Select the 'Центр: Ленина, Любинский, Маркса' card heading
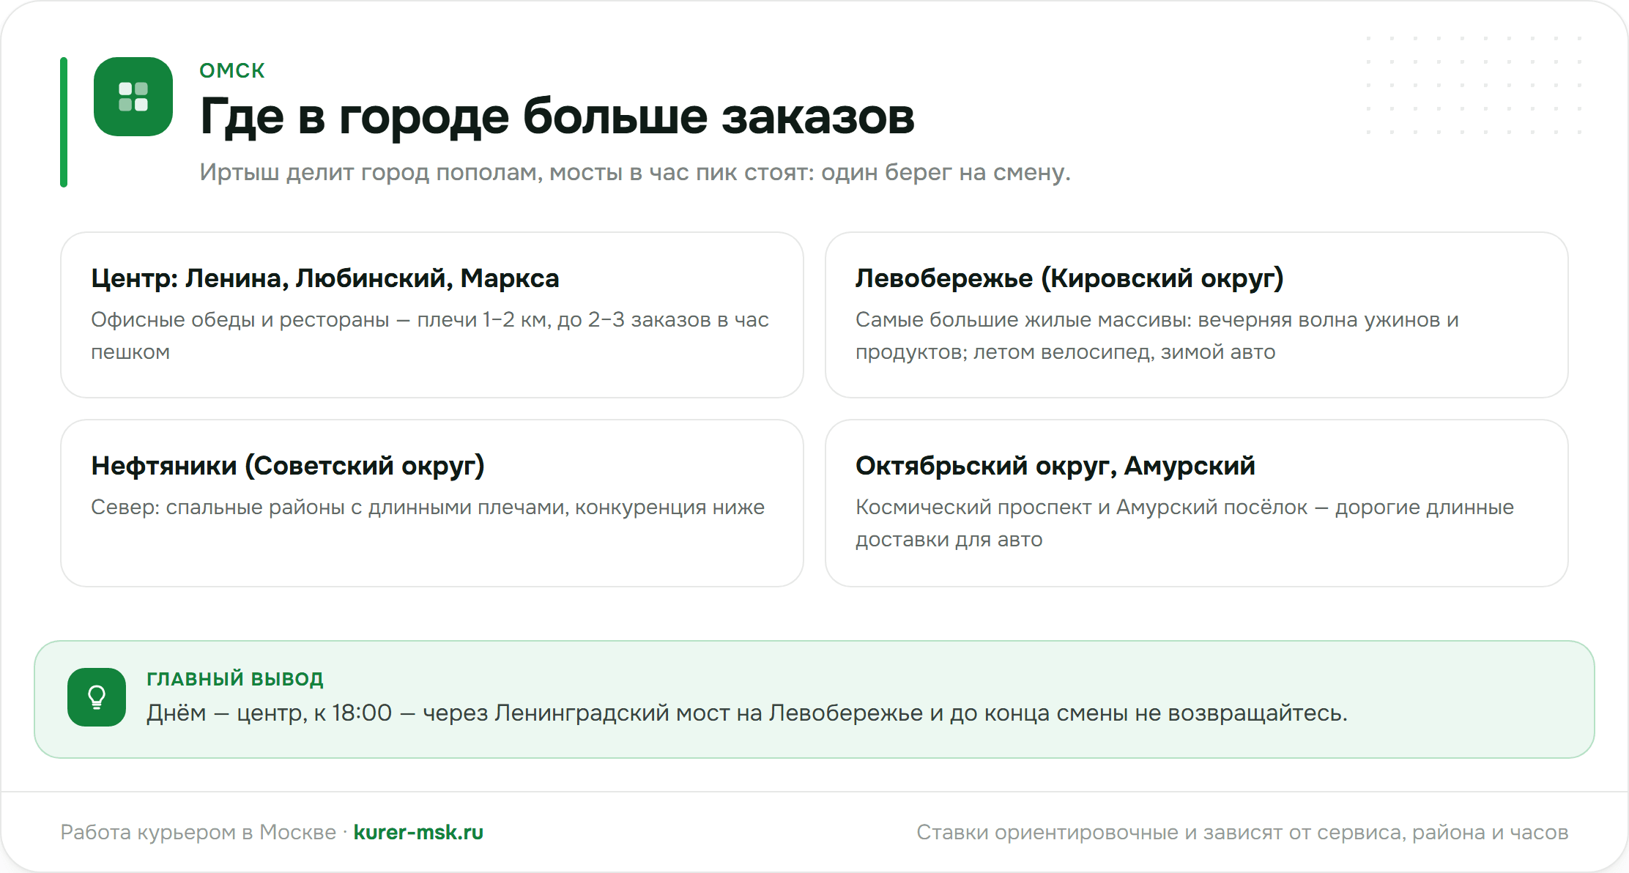 click(x=325, y=278)
